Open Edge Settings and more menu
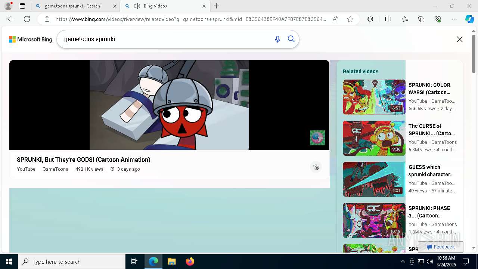The height and width of the screenshot is (269, 478). [x=454, y=19]
